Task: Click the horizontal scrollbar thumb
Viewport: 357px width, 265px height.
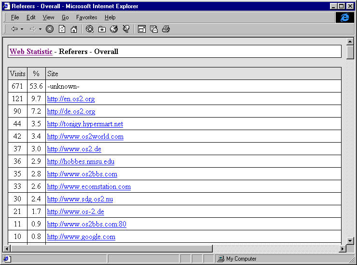Action: click(111, 249)
